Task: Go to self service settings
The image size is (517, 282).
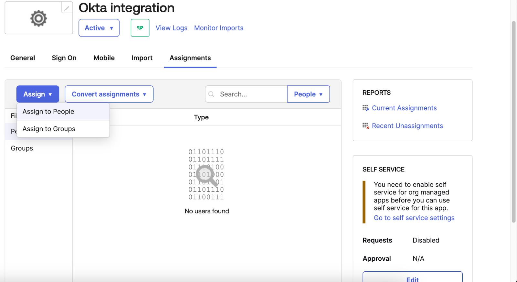Action: point(414,218)
